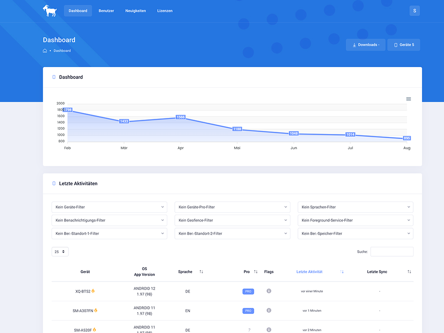Click the 1566 data point on chart
This screenshot has width=444, height=333.
[181, 117]
